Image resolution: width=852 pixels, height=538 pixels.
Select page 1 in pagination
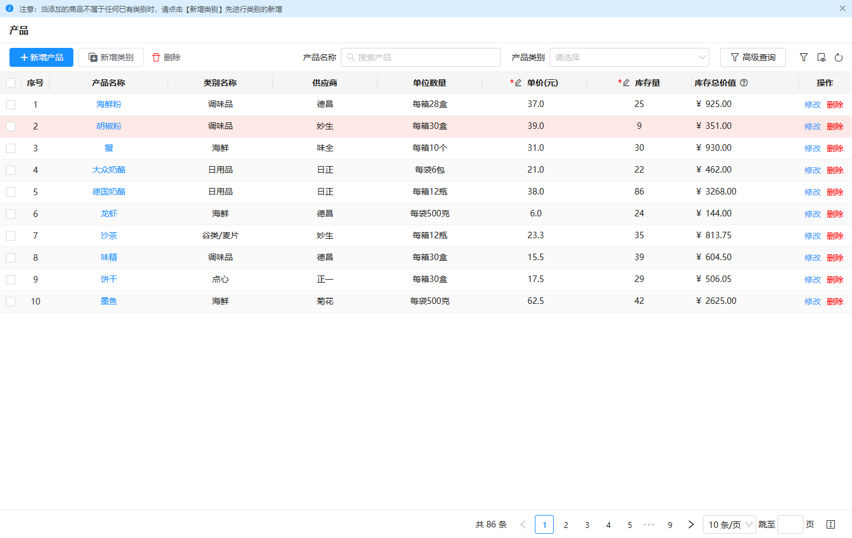tap(544, 524)
